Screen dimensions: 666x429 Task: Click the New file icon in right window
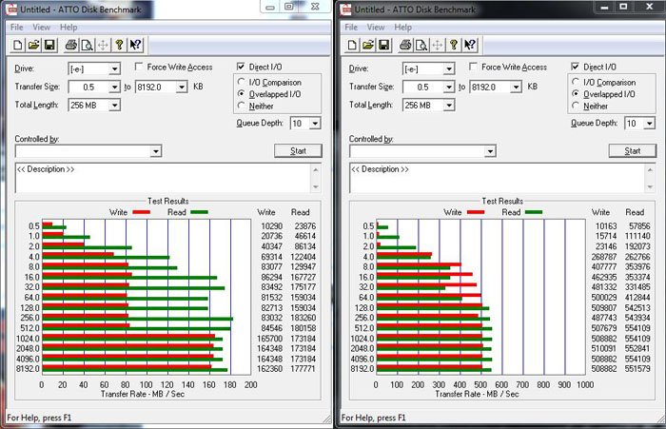[353, 45]
